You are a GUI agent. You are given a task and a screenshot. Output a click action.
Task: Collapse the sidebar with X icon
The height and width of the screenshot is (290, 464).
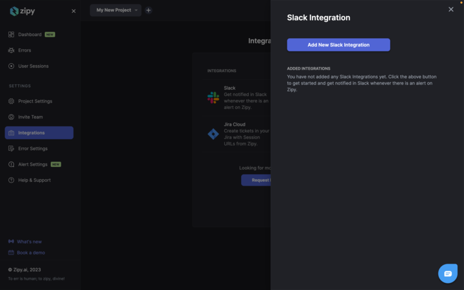click(x=73, y=11)
